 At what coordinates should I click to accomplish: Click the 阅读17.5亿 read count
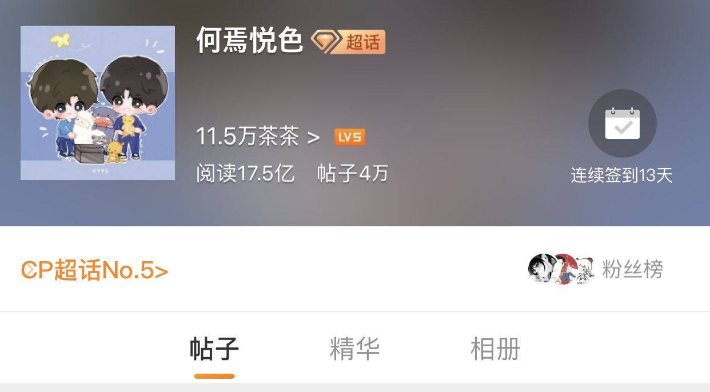pos(245,173)
